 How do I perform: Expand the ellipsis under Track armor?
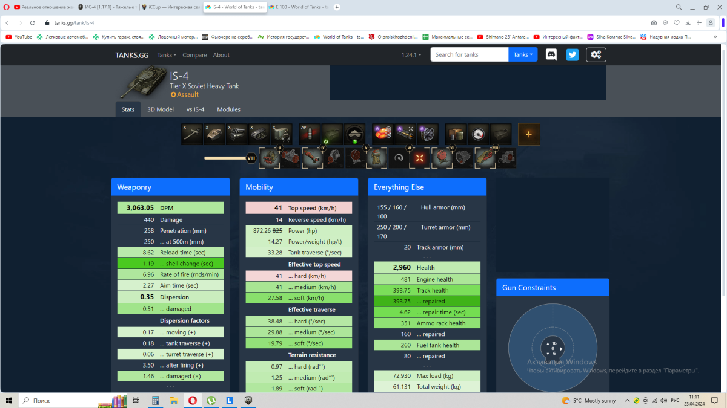point(427,256)
